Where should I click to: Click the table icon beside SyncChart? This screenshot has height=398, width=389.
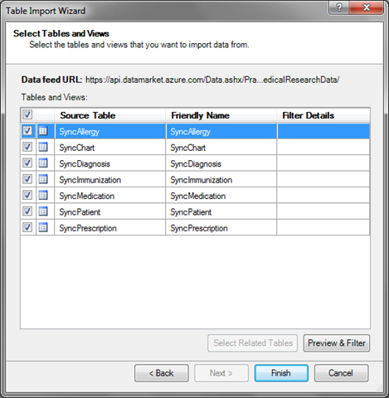(x=43, y=147)
